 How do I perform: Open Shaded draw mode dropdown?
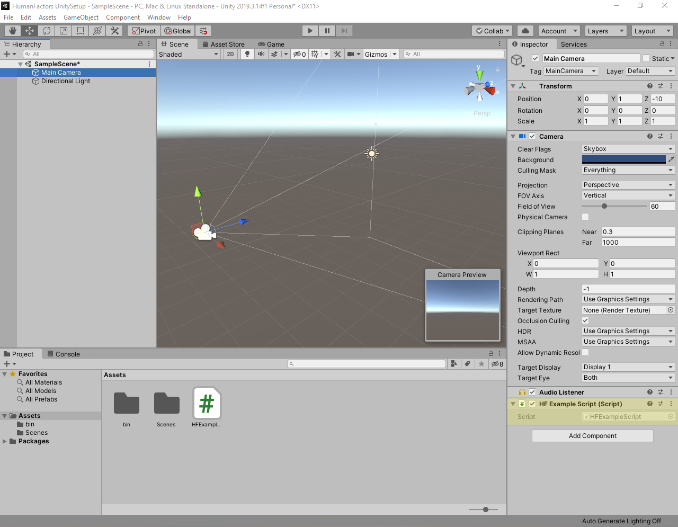(x=189, y=54)
